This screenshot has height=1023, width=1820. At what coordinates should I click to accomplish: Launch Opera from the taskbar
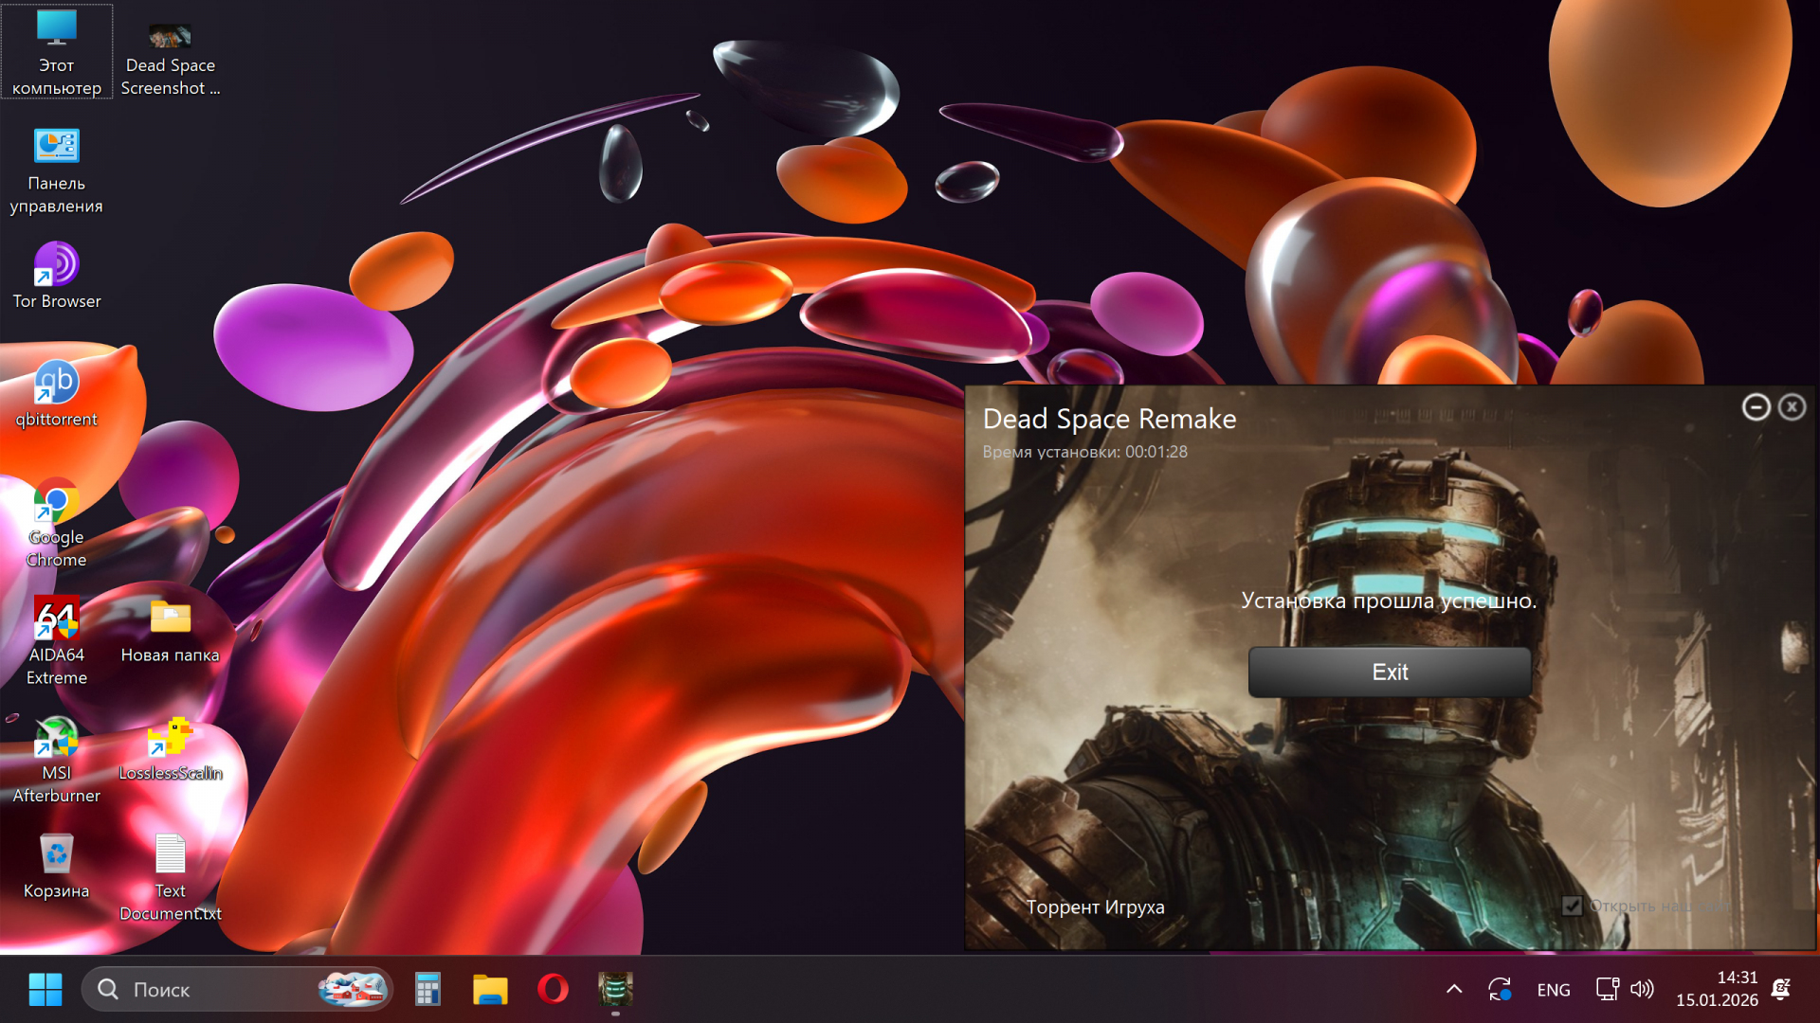point(553,990)
